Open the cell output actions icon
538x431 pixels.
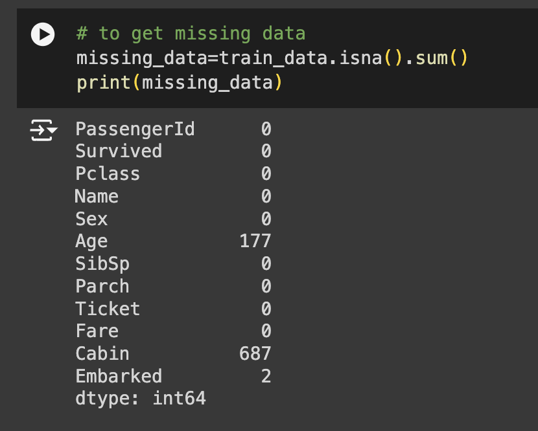[x=43, y=131]
